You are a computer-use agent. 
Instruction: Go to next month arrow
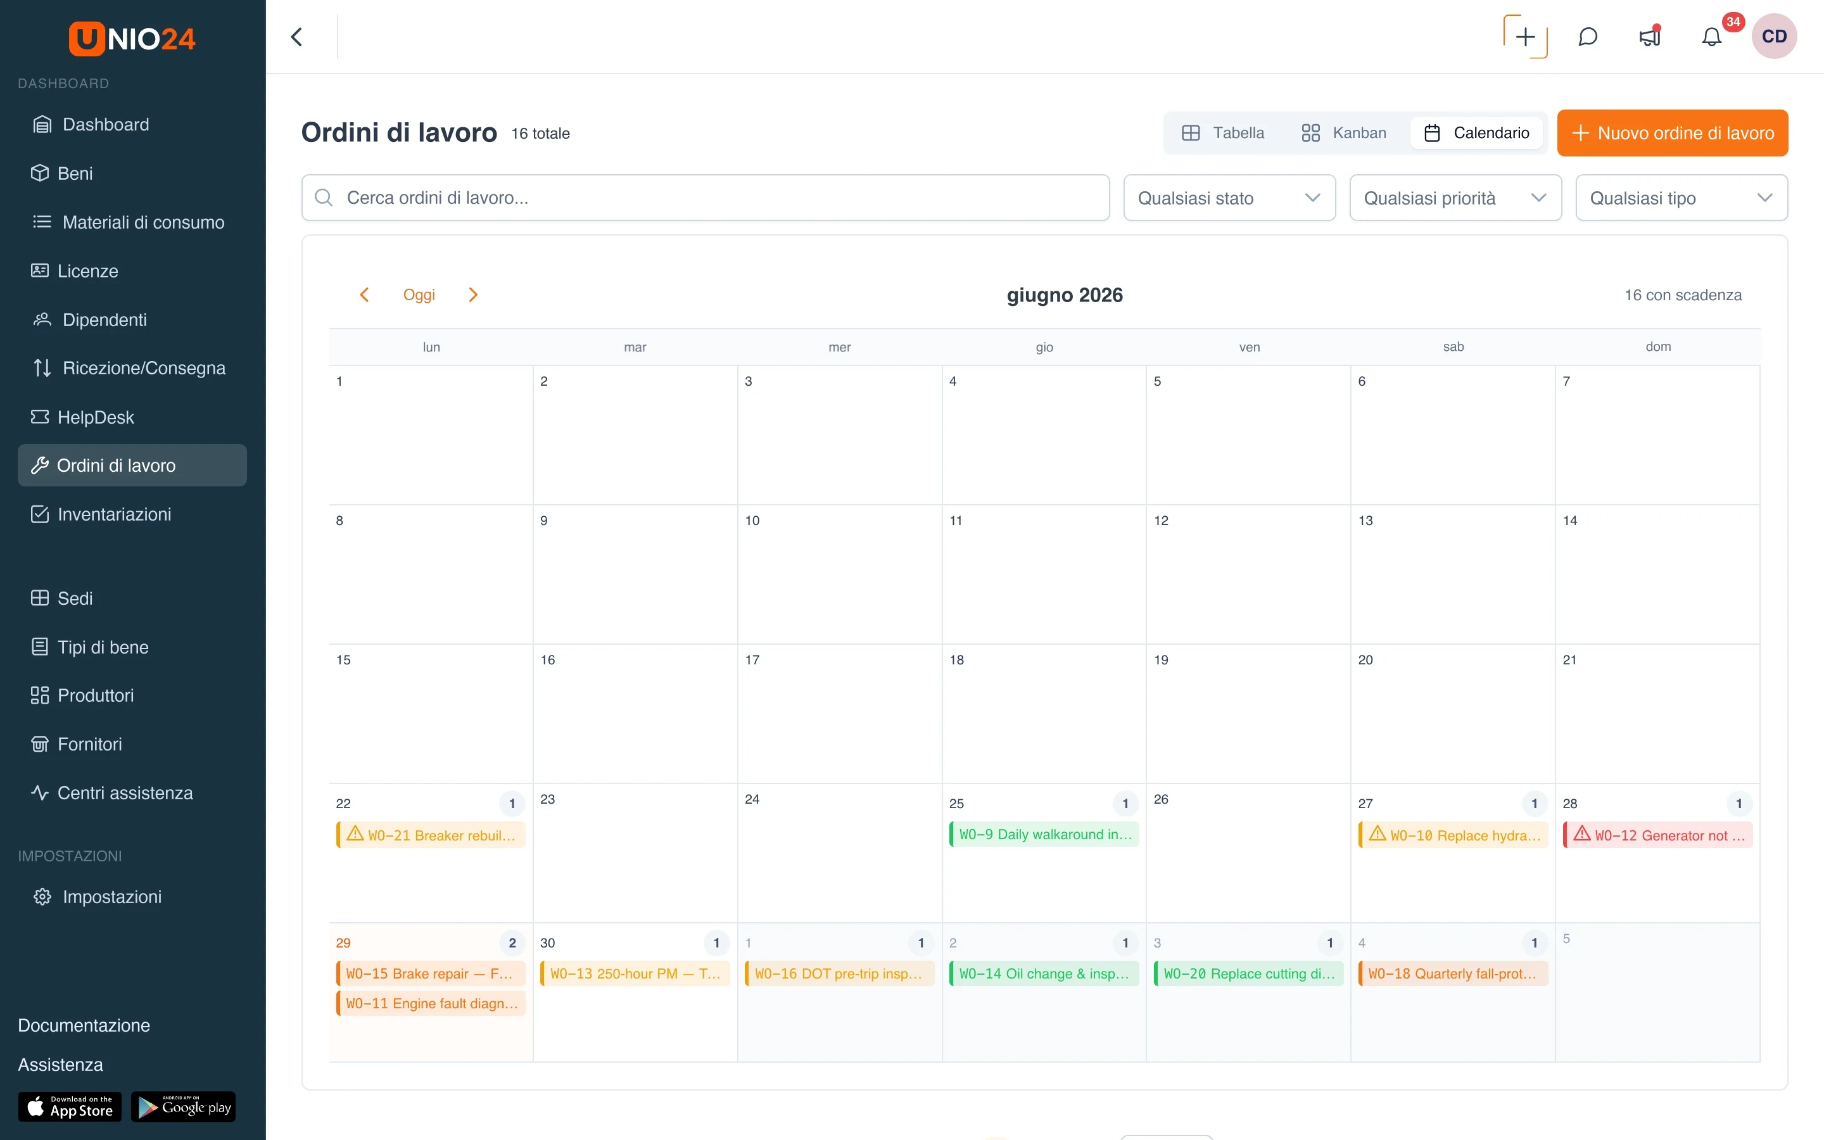pyautogui.click(x=473, y=294)
